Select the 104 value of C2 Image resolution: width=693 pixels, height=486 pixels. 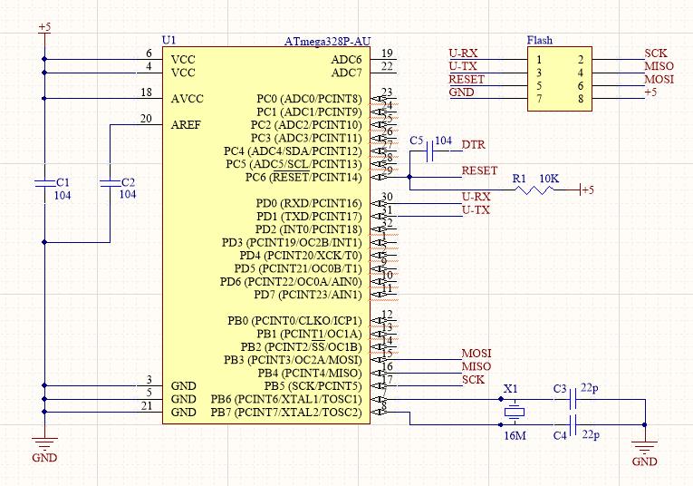coord(128,194)
